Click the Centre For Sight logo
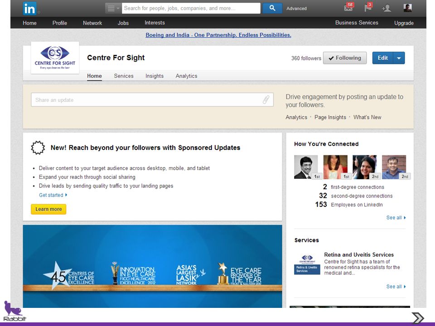This screenshot has width=435, height=326. click(55, 58)
